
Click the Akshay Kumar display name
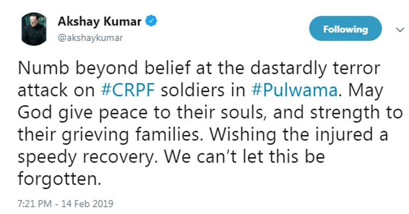100,21
